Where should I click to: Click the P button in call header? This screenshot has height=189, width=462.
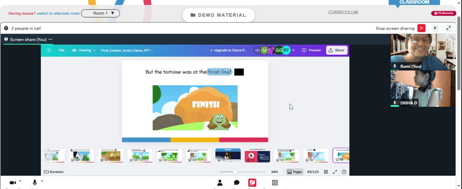click(435, 29)
